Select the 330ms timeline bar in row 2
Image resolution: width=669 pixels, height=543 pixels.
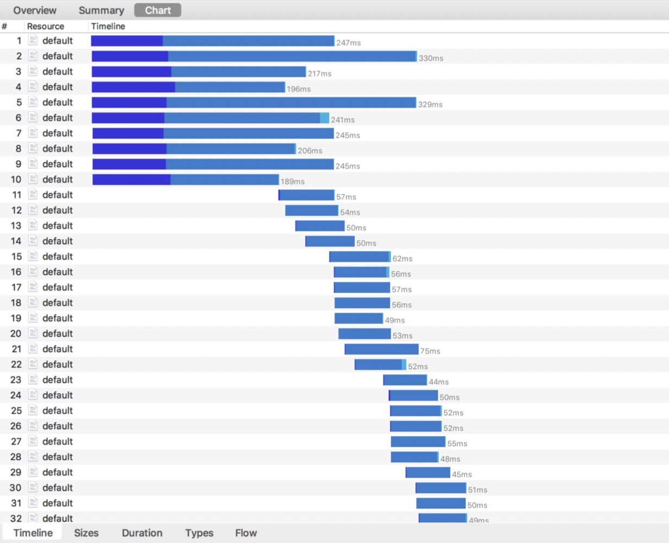(254, 56)
